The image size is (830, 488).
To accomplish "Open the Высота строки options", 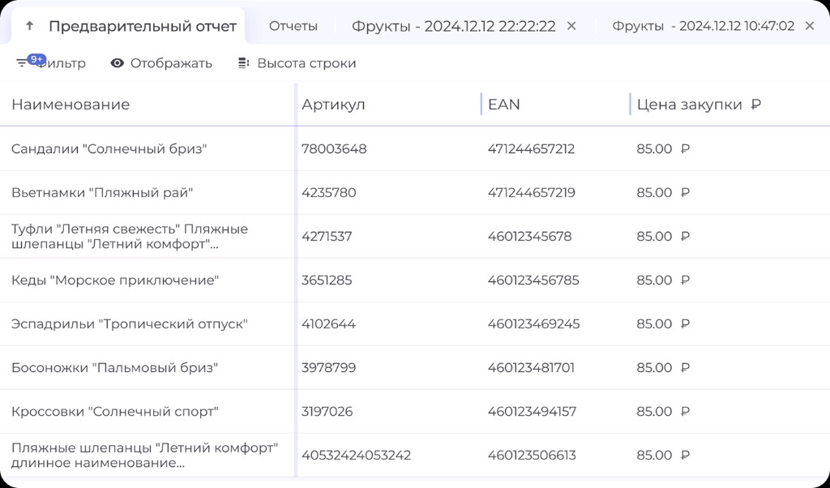I will (x=306, y=63).
